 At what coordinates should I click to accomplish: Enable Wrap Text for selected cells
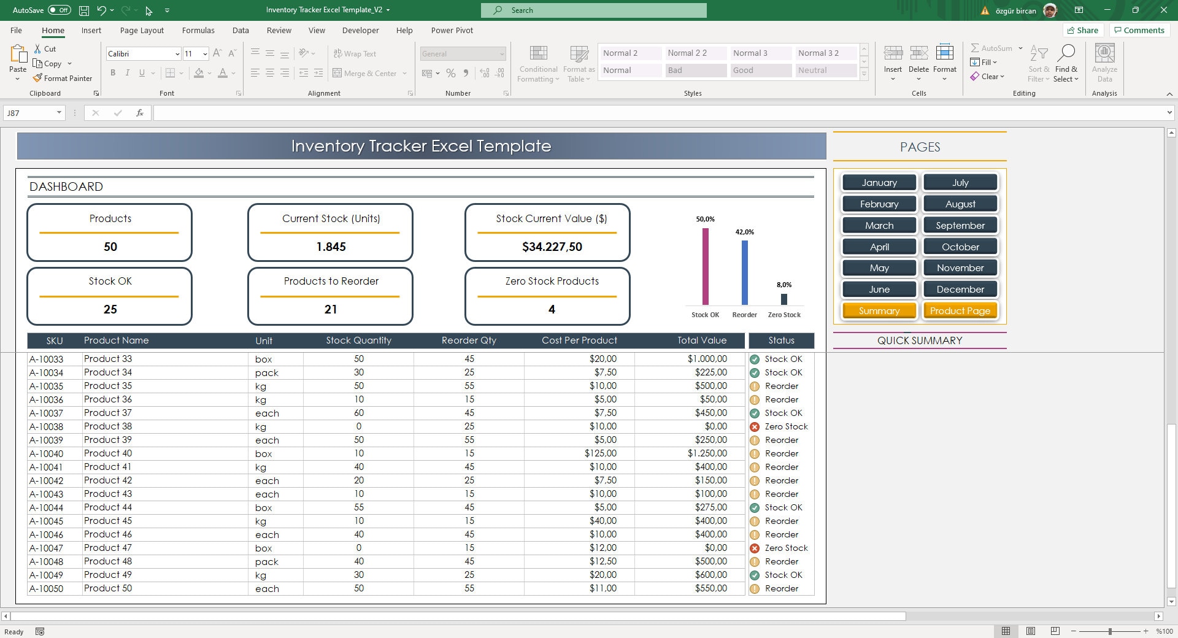pyautogui.click(x=355, y=53)
